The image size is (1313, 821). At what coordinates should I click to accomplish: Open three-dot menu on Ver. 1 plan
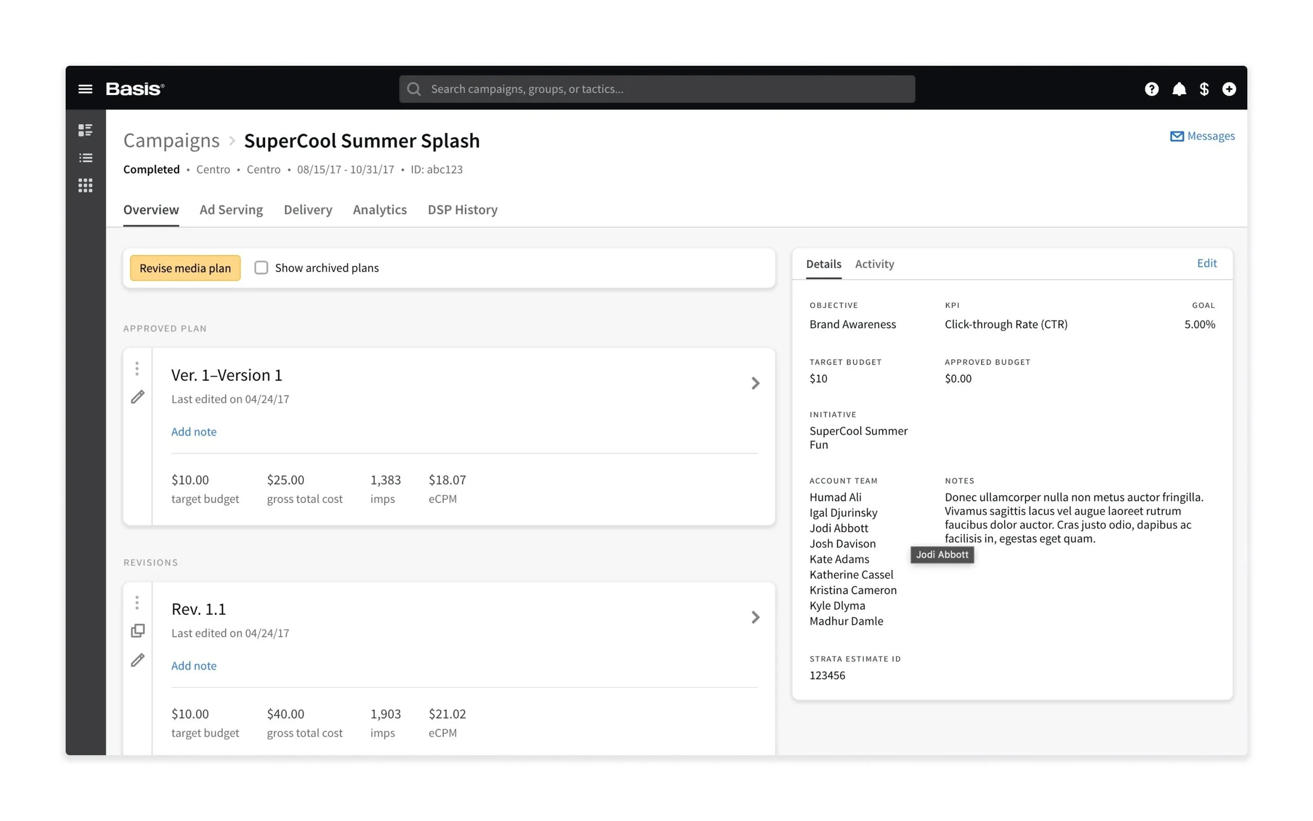pos(137,369)
